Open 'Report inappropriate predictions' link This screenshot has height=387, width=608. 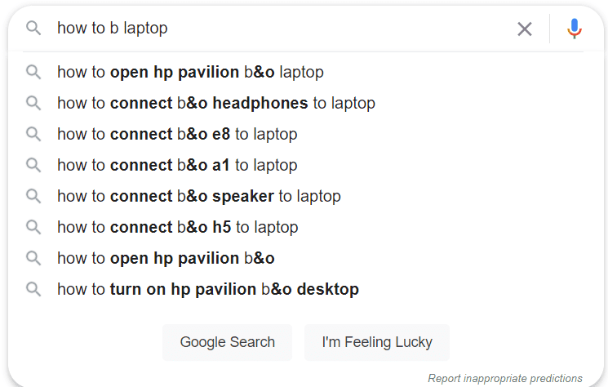pyautogui.click(x=505, y=378)
